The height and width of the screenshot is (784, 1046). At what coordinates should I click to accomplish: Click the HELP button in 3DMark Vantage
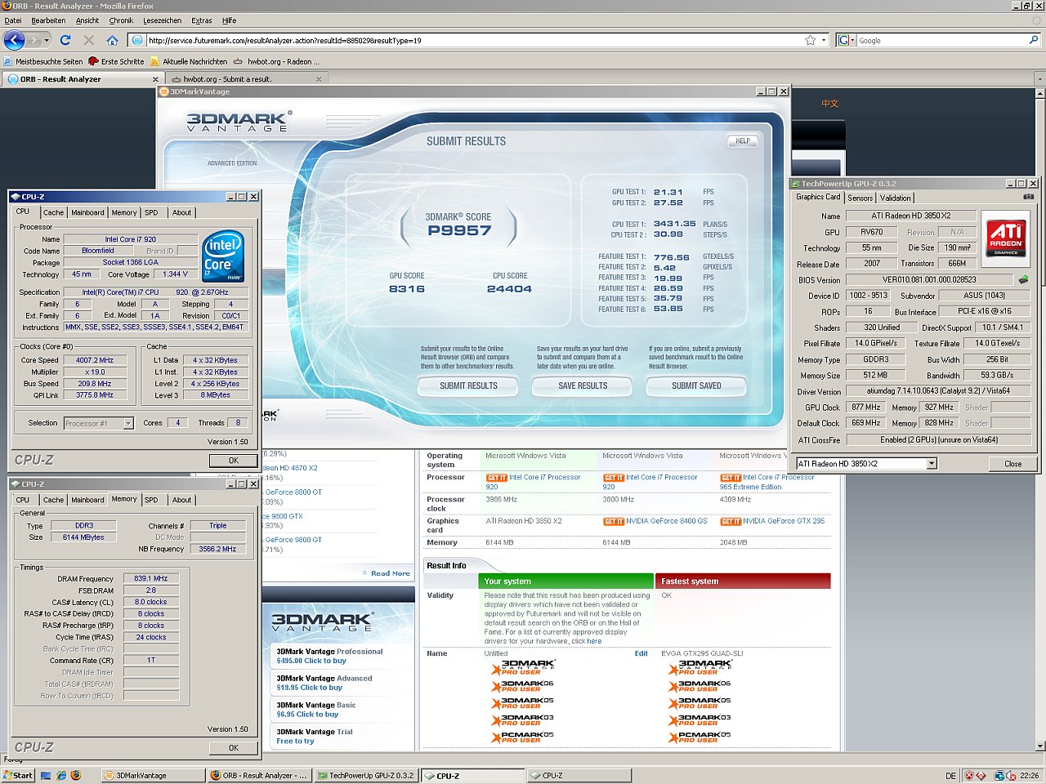(x=742, y=140)
